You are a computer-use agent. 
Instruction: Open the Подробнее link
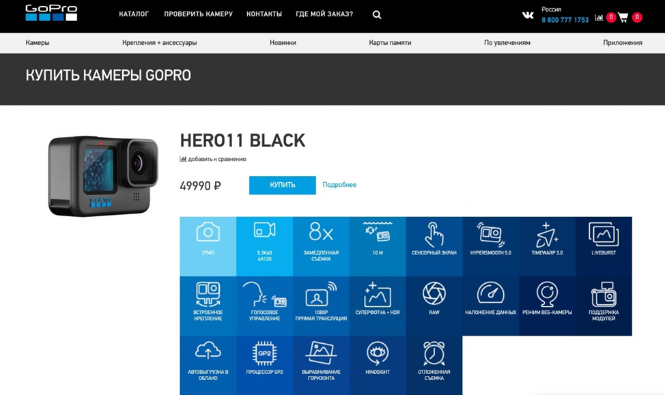point(339,185)
